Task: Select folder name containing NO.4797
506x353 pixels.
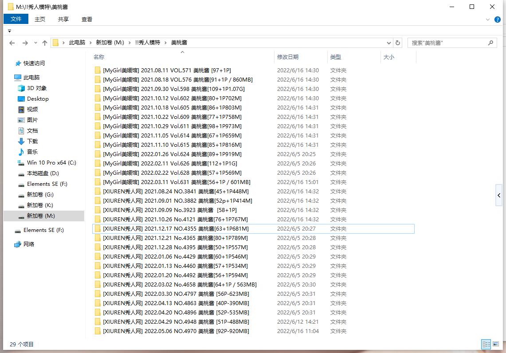Action: (x=176, y=294)
